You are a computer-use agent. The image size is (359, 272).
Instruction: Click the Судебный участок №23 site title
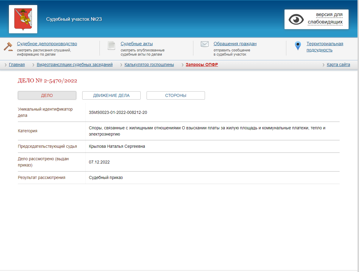point(74,19)
